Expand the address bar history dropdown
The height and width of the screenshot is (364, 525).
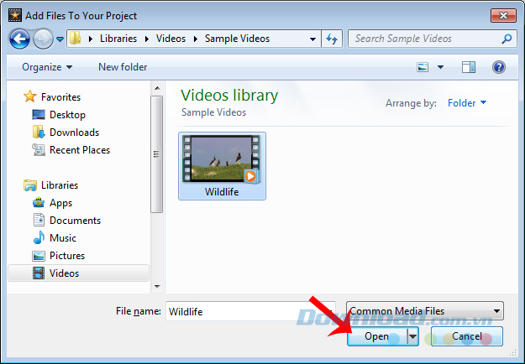pos(312,39)
